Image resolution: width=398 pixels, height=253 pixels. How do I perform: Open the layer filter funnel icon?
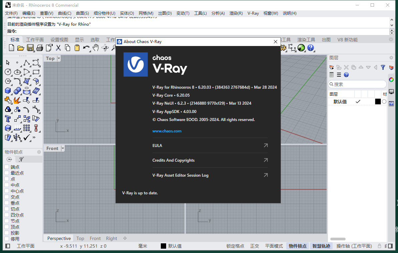(x=383, y=67)
